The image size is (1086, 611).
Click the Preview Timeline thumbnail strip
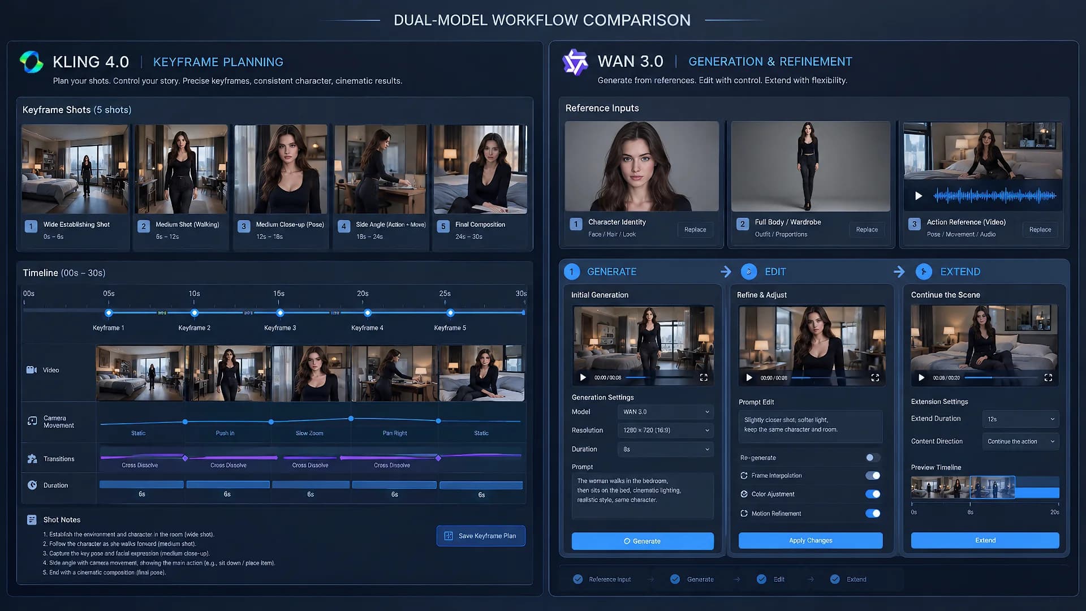pyautogui.click(x=985, y=487)
